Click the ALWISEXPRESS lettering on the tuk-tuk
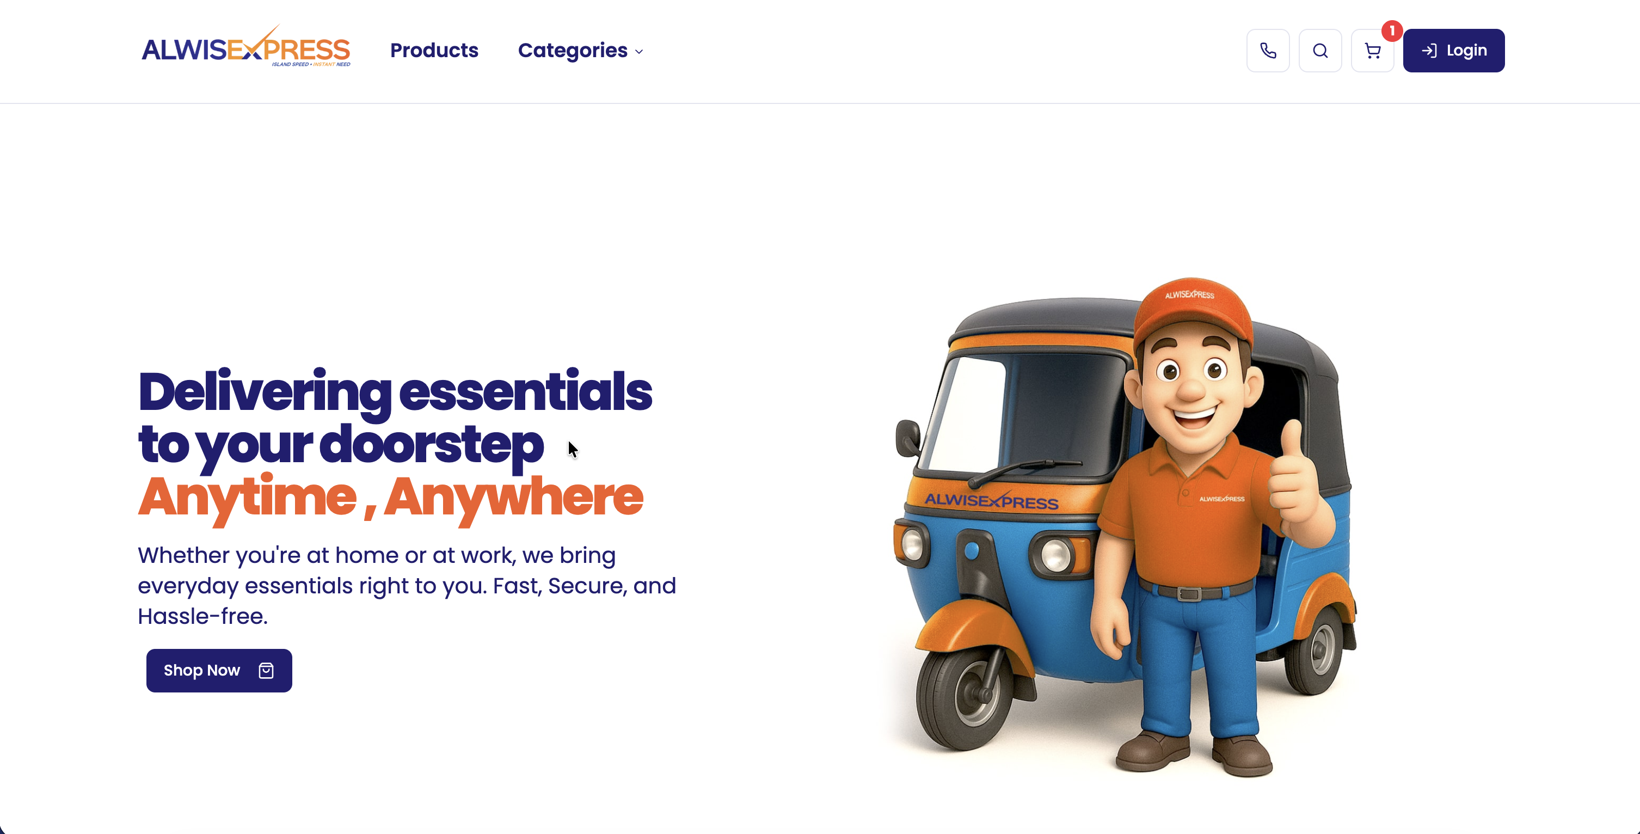 pos(991,500)
